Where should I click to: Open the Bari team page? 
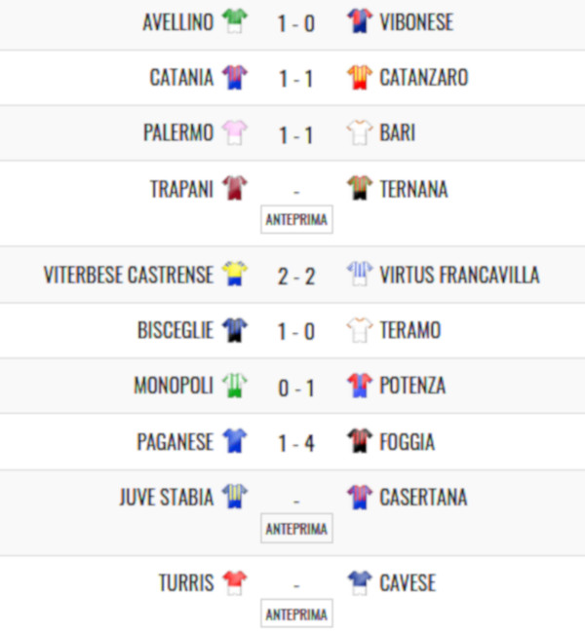397,133
